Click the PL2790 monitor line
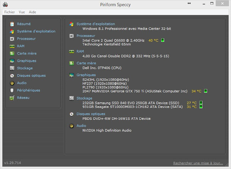The image size is (231, 169). click(105, 87)
